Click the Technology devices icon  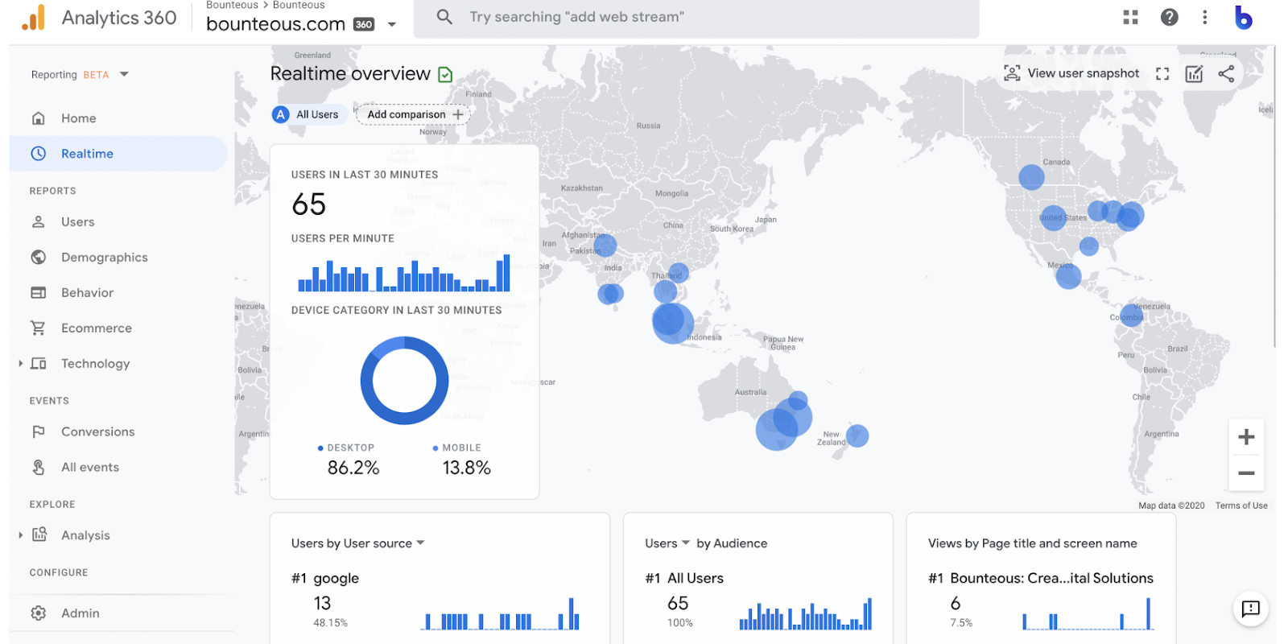(x=39, y=364)
